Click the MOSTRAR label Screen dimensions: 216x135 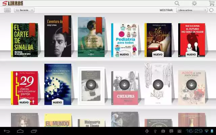tap(166, 10)
